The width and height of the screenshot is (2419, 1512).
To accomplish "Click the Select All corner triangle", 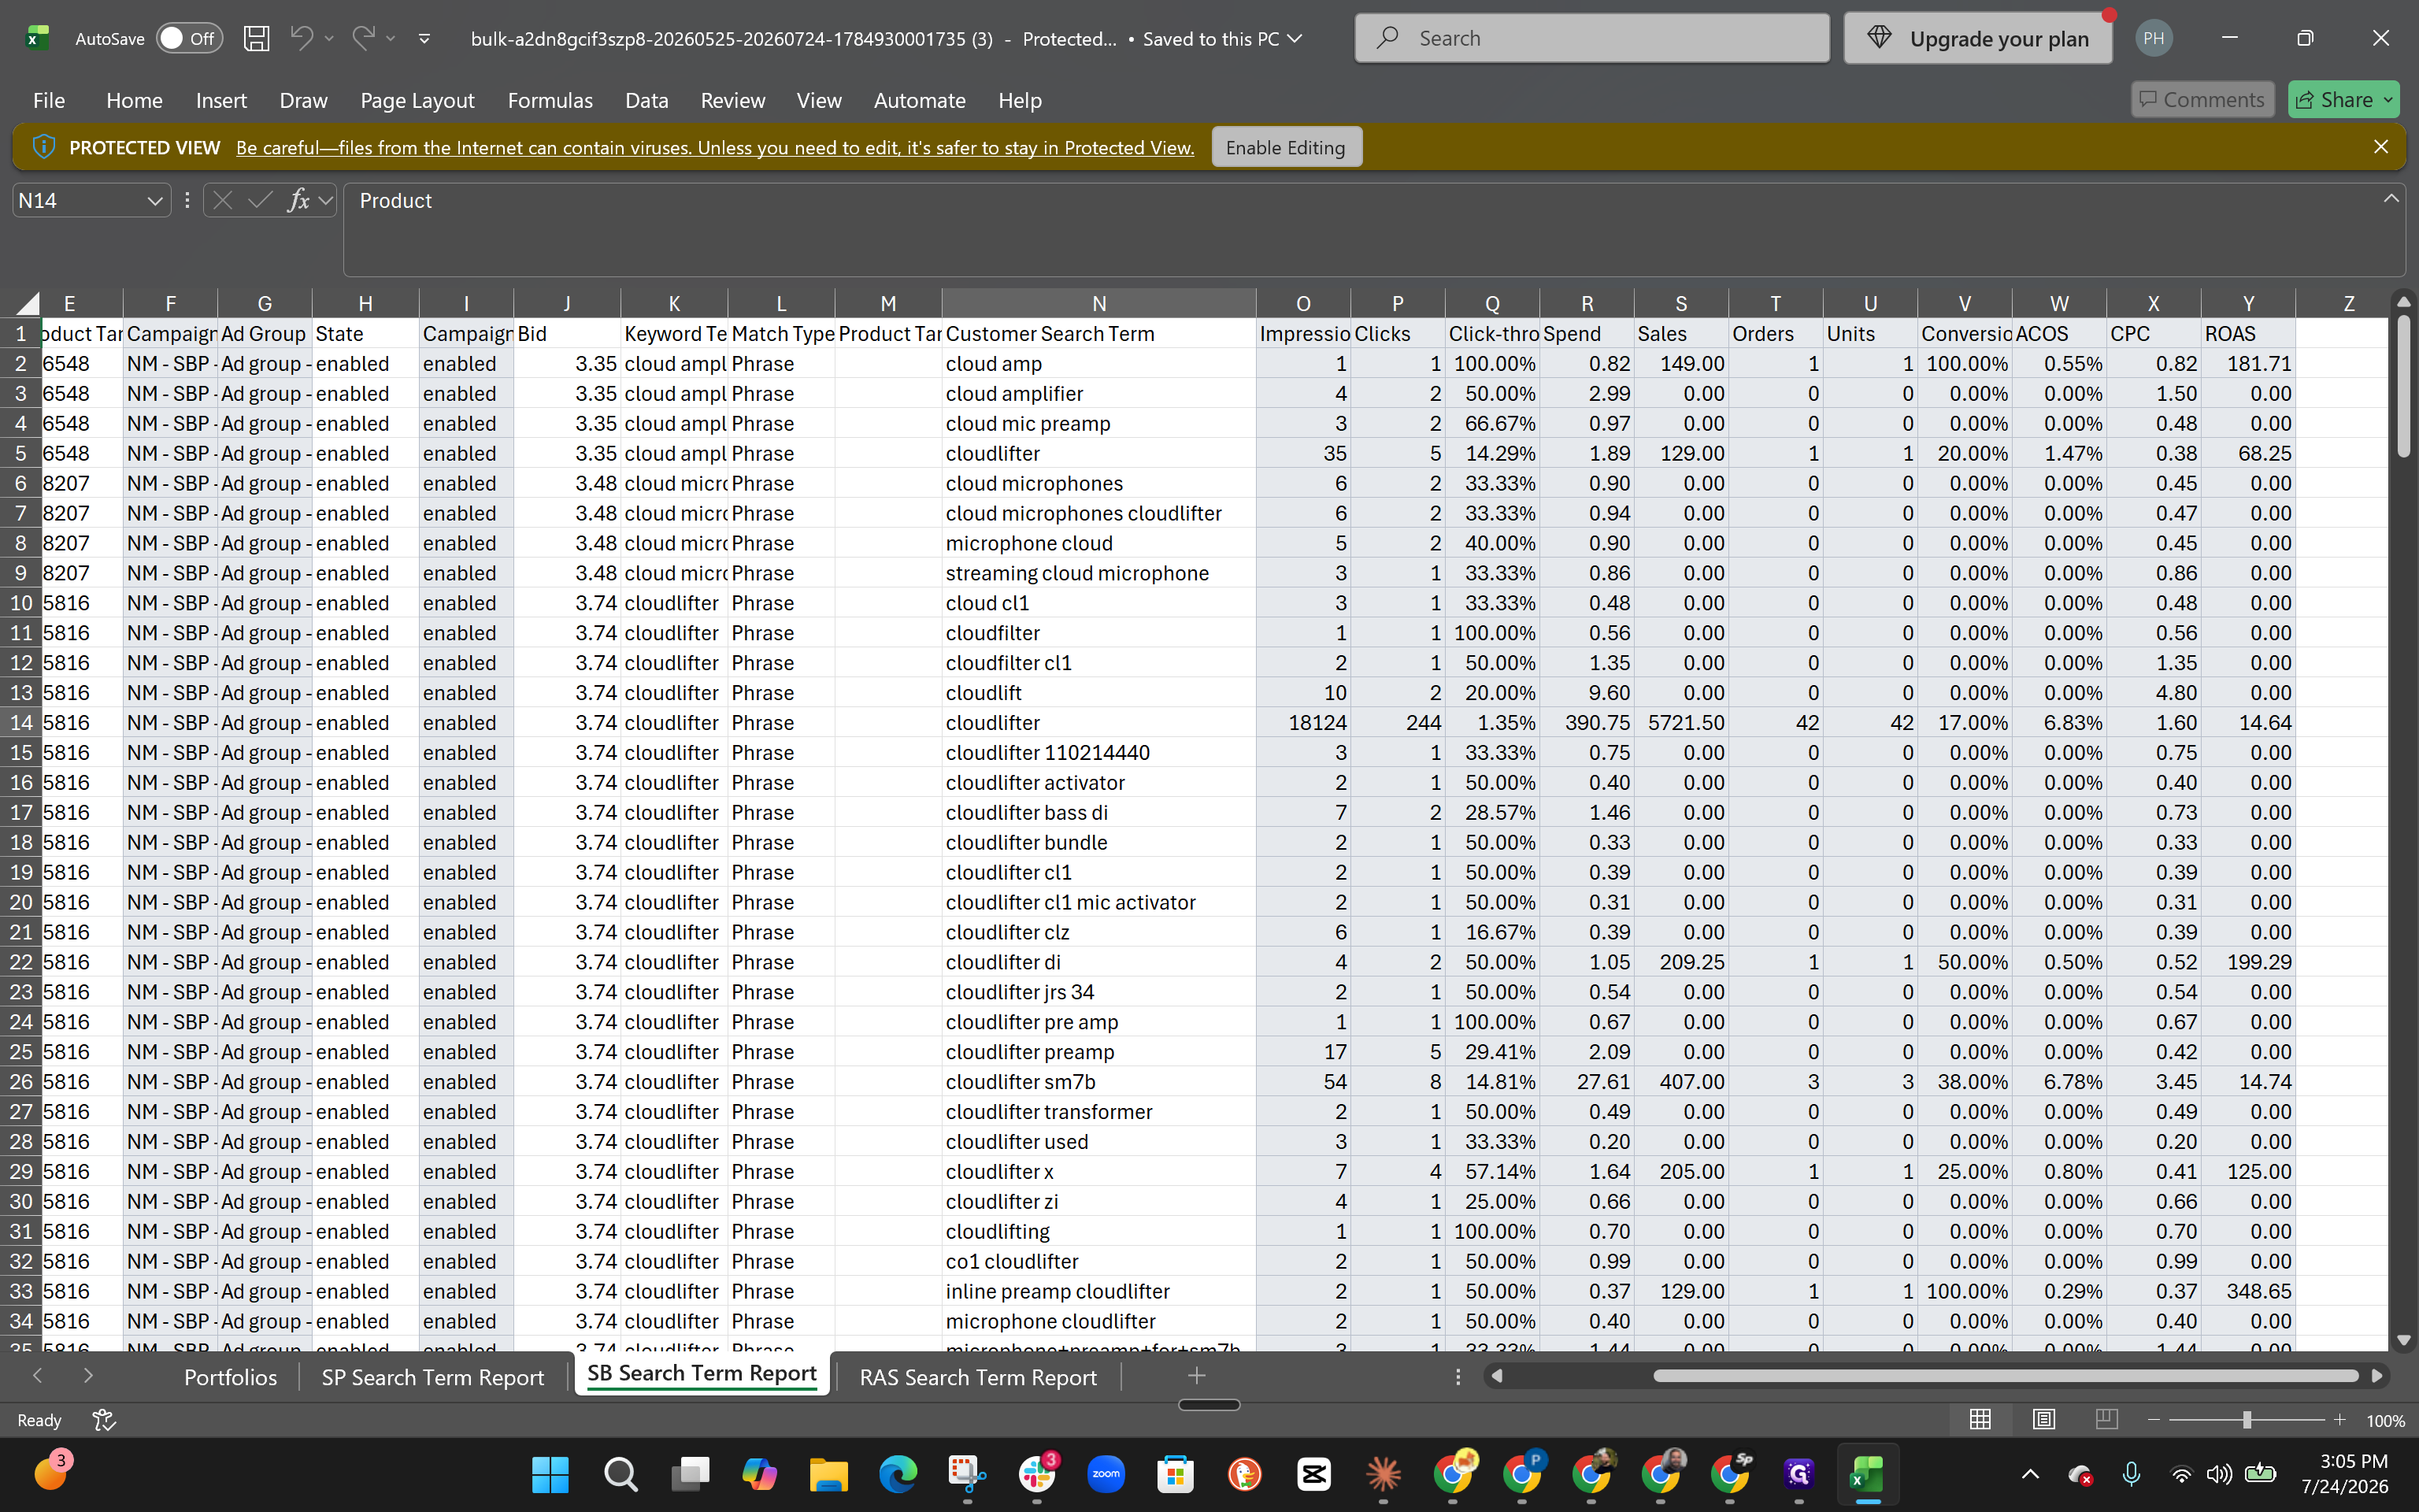I will (28, 303).
